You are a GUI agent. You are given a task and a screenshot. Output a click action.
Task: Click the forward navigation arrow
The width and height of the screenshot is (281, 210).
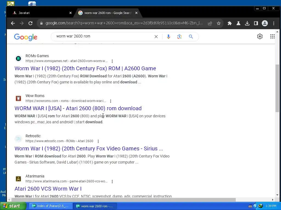point(21,23)
